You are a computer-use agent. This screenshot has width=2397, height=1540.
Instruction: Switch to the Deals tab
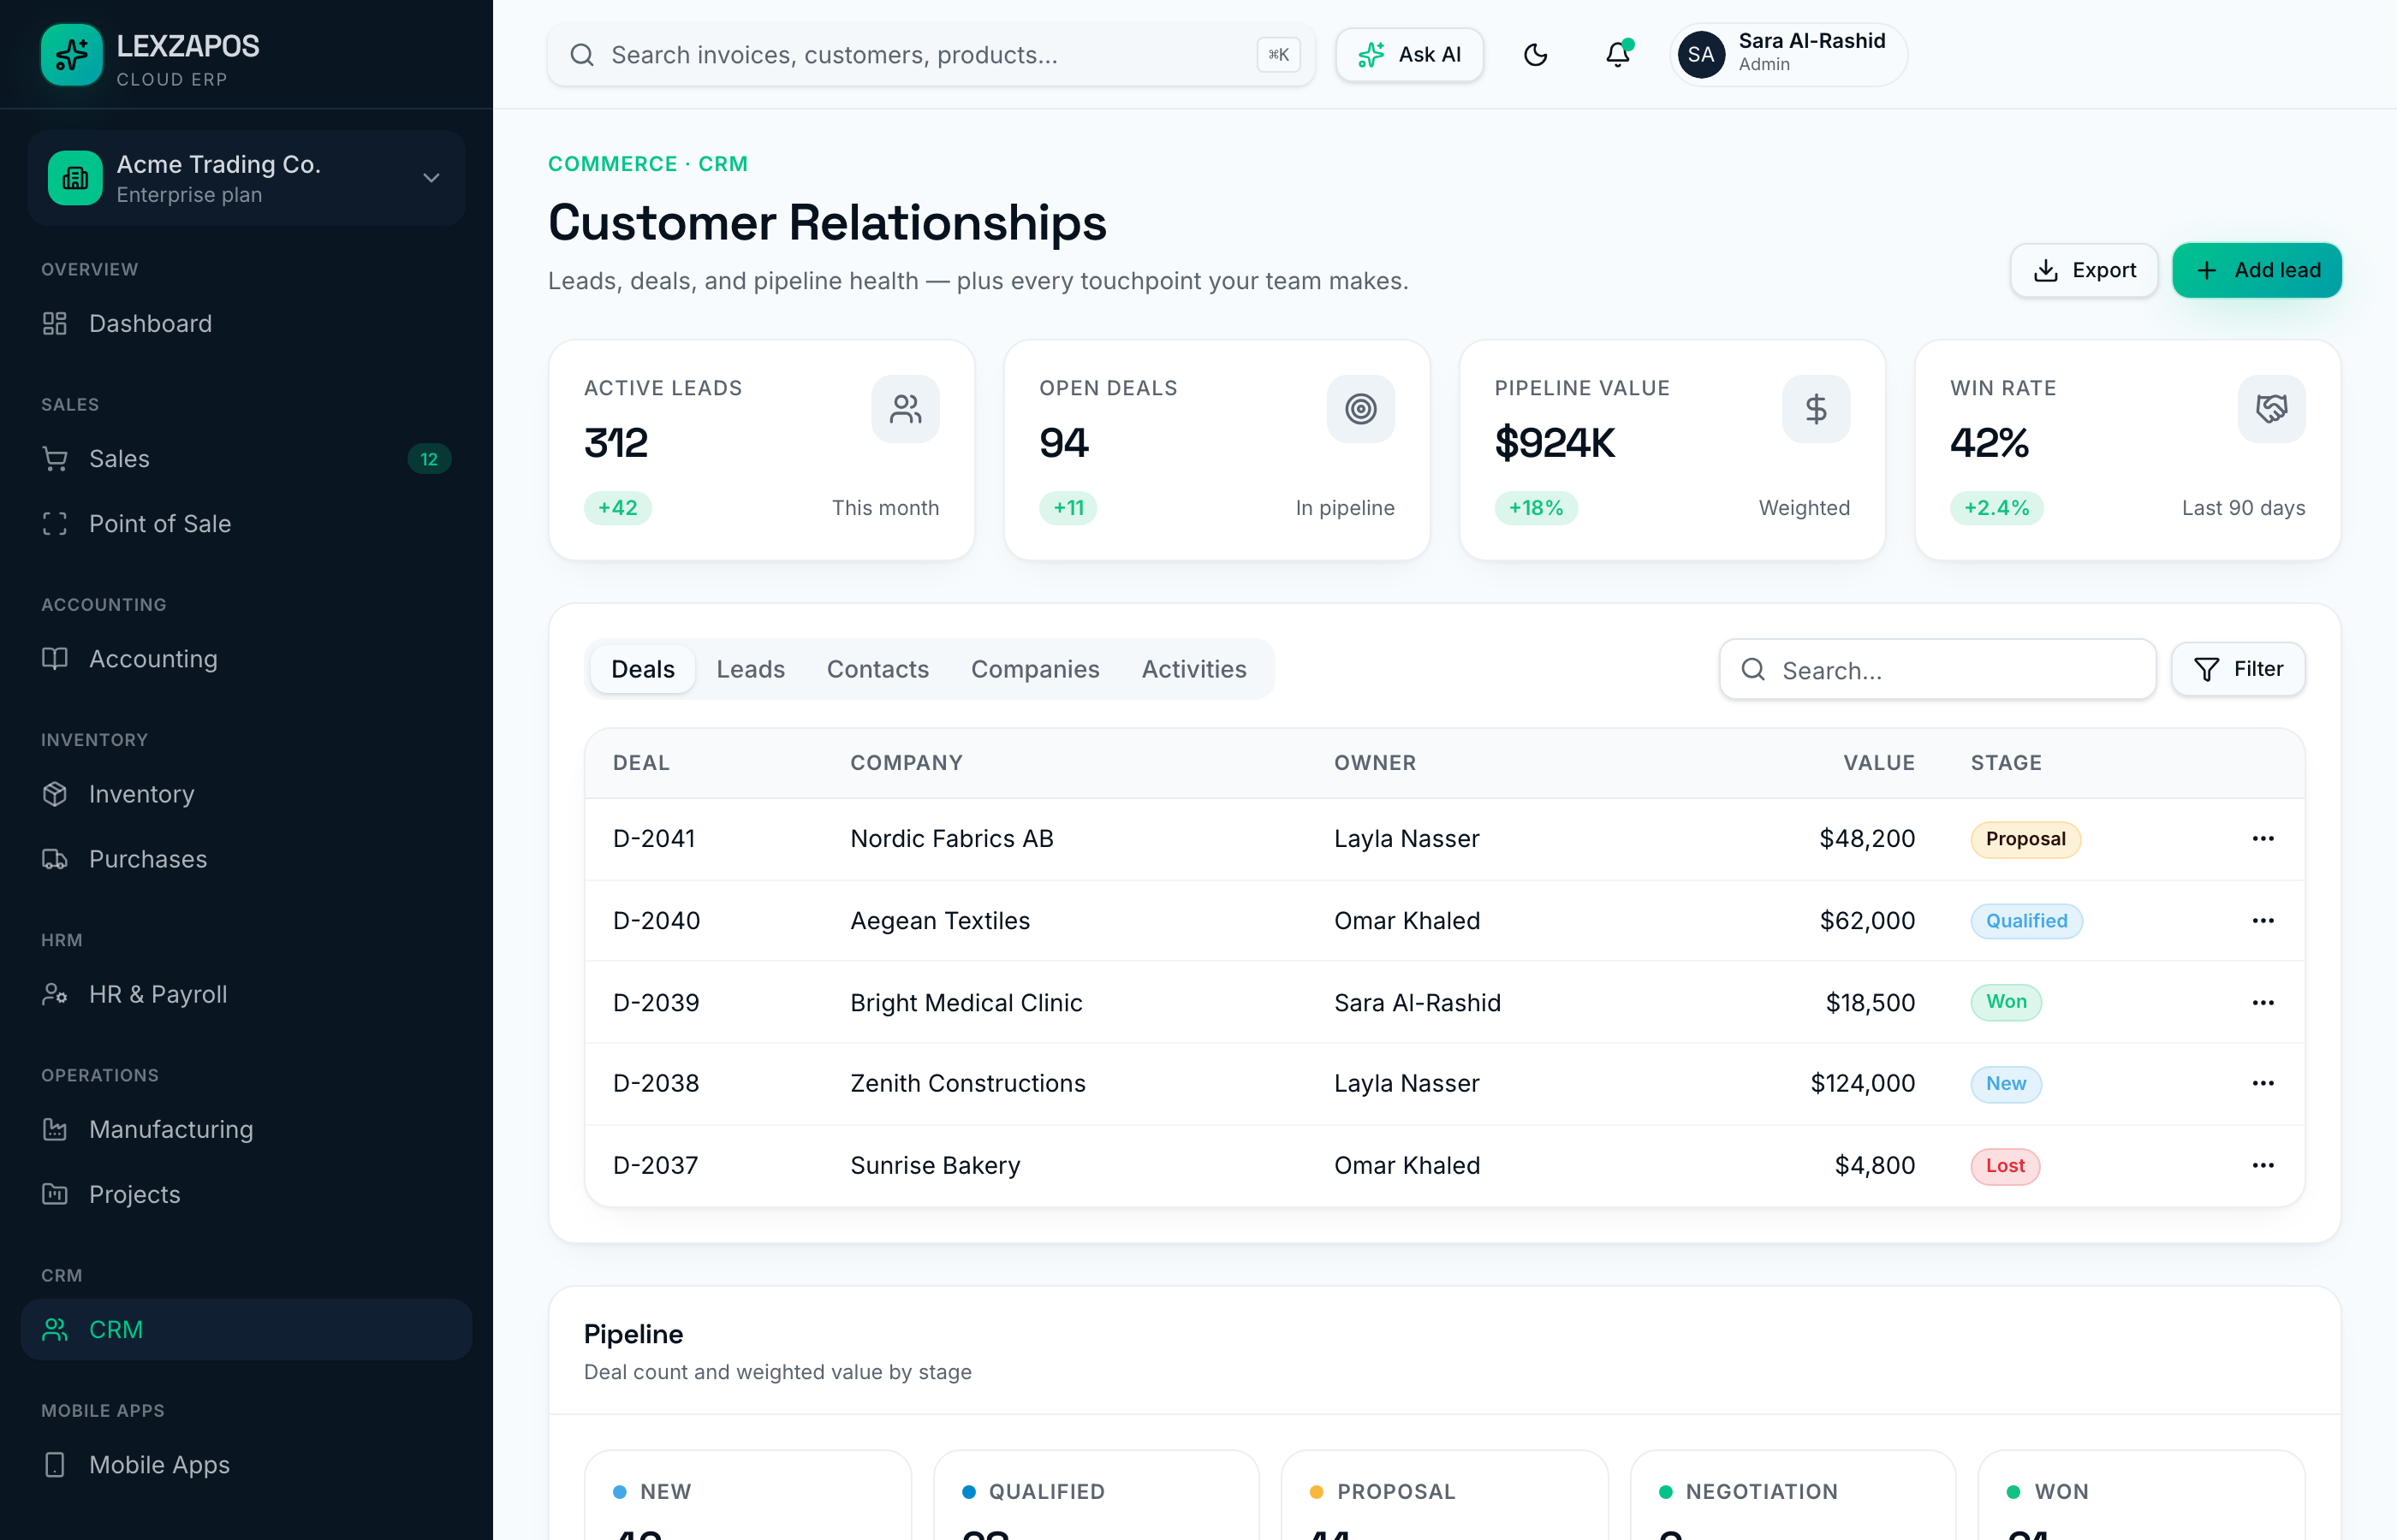(642, 669)
